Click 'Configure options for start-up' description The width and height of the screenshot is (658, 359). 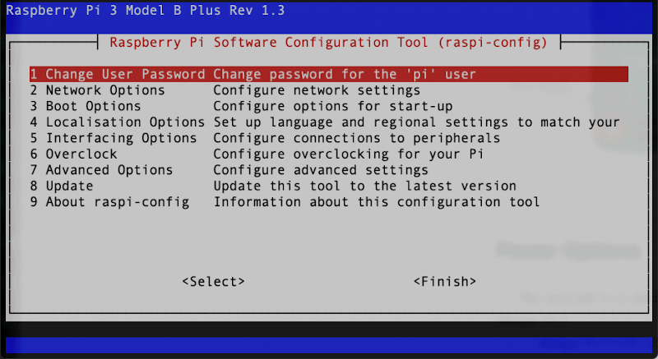pos(333,107)
